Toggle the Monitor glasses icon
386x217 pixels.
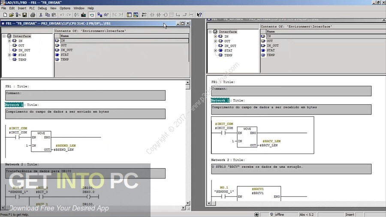(x=106, y=15)
